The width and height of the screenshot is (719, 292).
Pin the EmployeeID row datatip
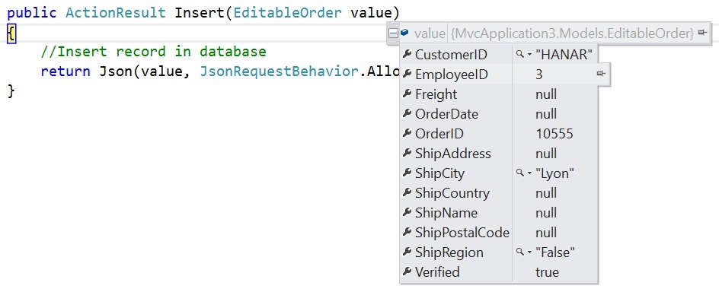click(601, 74)
